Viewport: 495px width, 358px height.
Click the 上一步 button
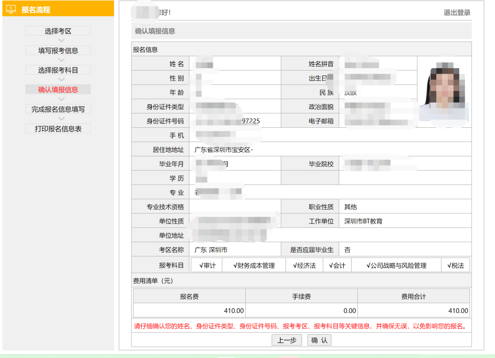pos(286,340)
